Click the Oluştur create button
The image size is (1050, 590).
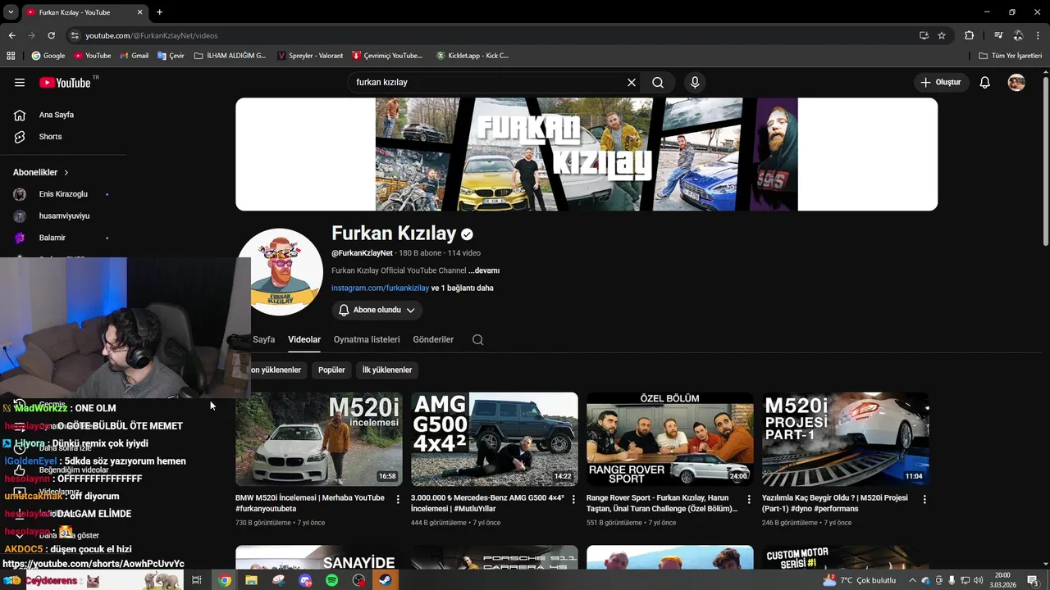(941, 83)
